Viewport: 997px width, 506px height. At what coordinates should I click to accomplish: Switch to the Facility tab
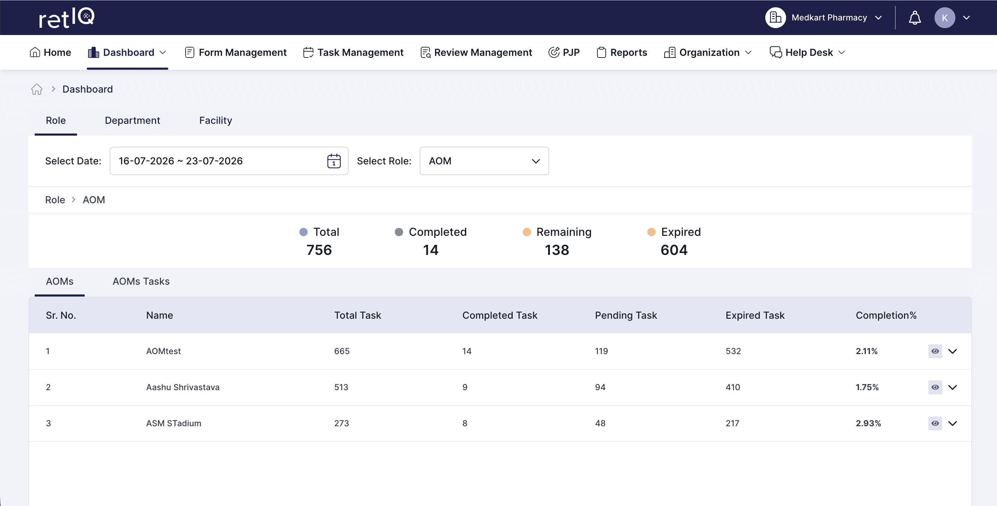click(x=215, y=120)
